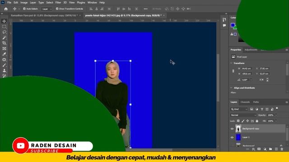
Task: Click the width W input field
Action: pos(247,68)
